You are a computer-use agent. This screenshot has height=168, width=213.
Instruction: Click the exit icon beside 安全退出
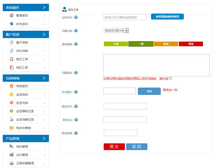(x=12, y=24)
